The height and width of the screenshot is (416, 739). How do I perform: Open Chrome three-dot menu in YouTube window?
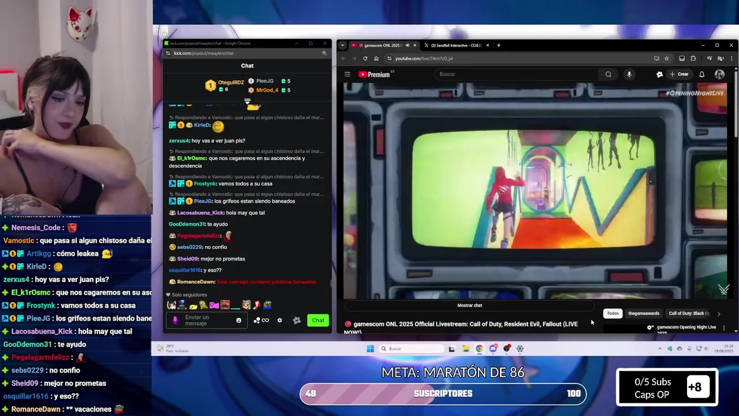(x=731, y=58)
